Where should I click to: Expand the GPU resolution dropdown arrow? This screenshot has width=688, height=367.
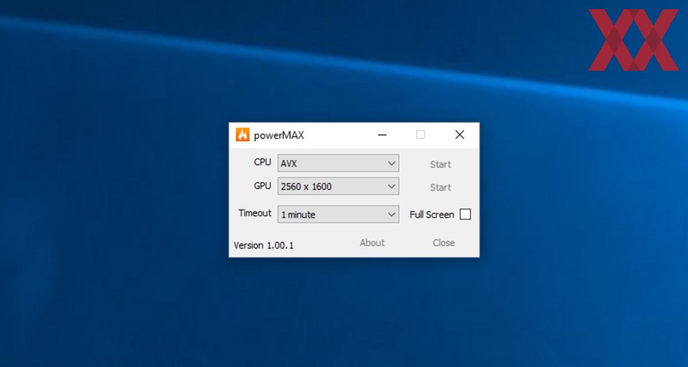392,186
